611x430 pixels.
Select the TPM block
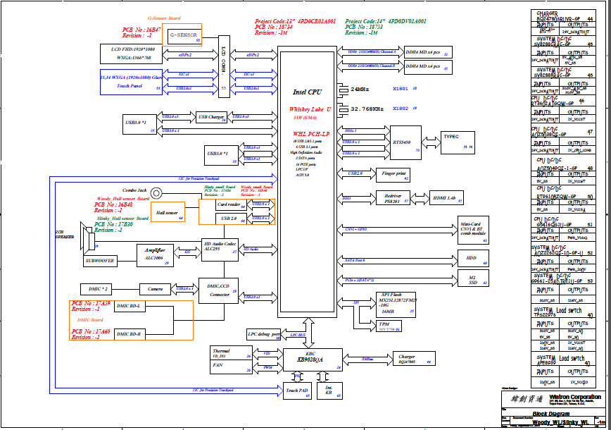coord(389,326)
